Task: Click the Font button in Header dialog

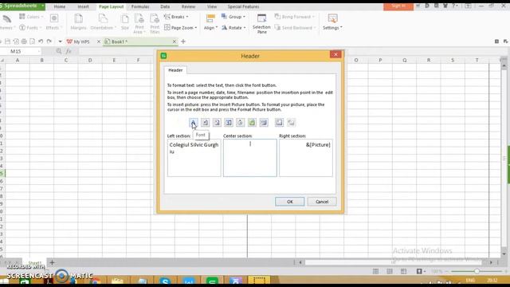Action: [193, 122]
